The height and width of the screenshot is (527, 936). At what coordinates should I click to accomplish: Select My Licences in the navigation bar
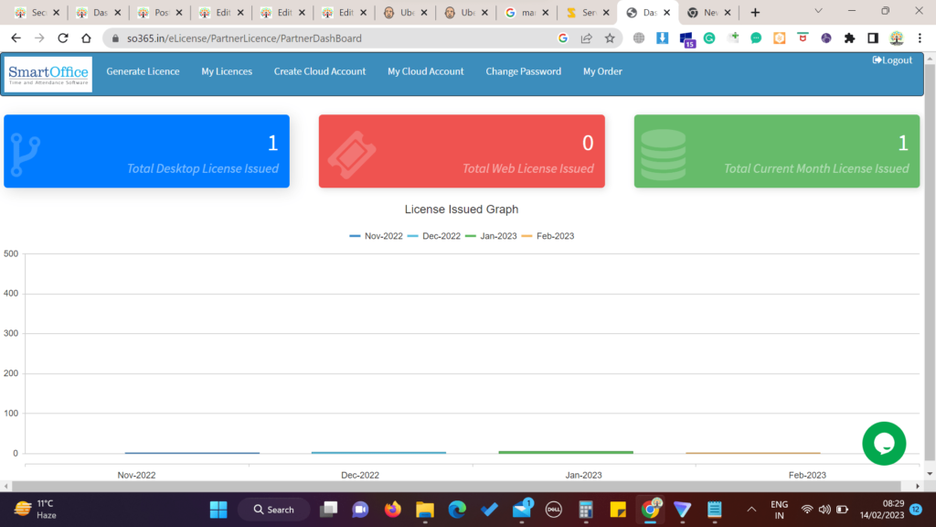pyautogui.click(x=226, y=70)
